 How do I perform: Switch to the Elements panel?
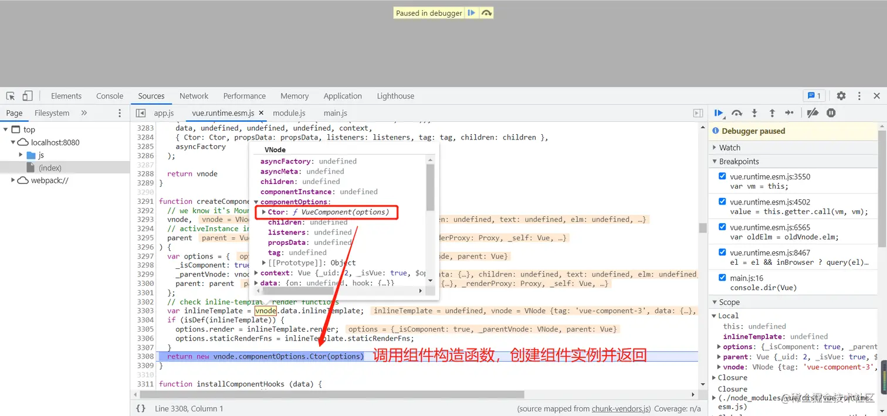tap(66, 96)
